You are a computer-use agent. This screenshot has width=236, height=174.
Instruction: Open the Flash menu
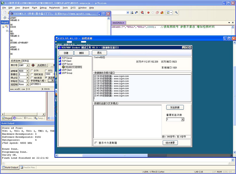(34, 8)
